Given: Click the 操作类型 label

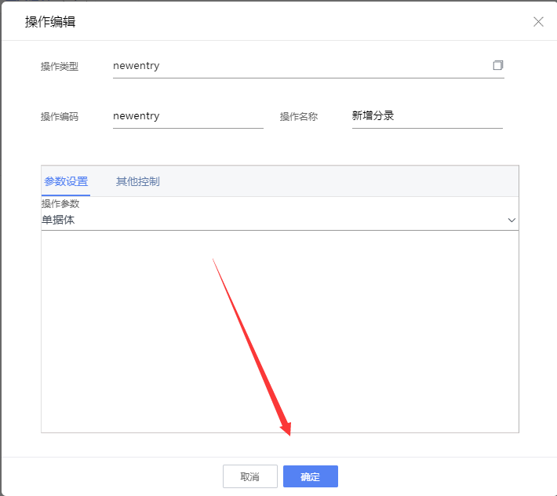Looking at the screenshot, I should tap(60, 67).
